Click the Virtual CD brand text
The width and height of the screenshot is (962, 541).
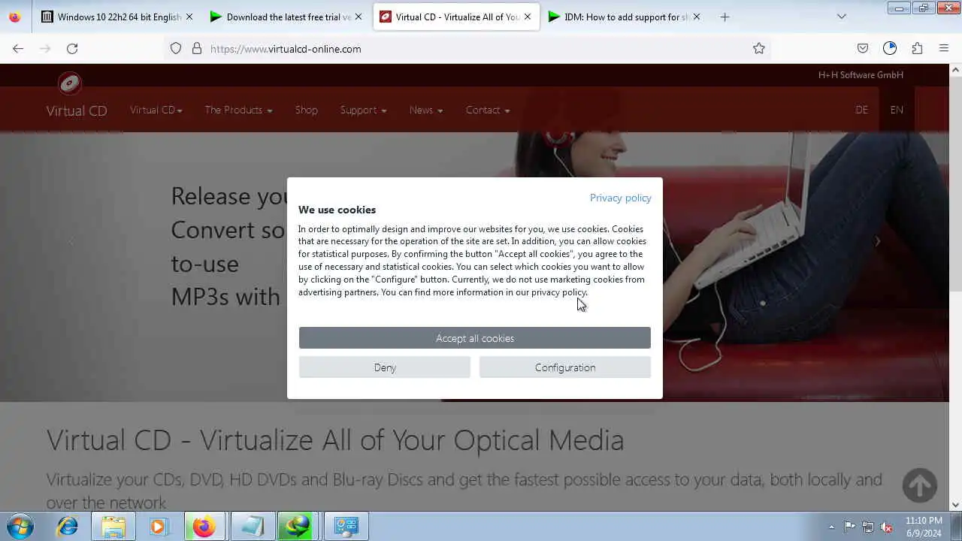click(x=77, y=110)
